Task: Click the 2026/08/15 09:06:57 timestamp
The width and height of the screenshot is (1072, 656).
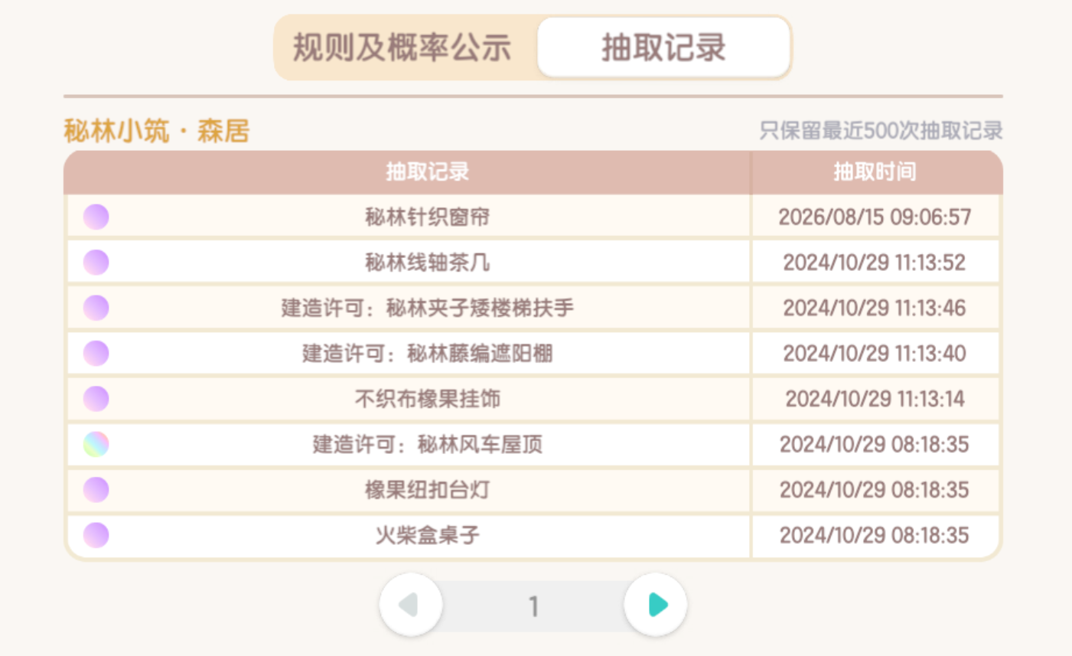Action: tap(875, 217)
